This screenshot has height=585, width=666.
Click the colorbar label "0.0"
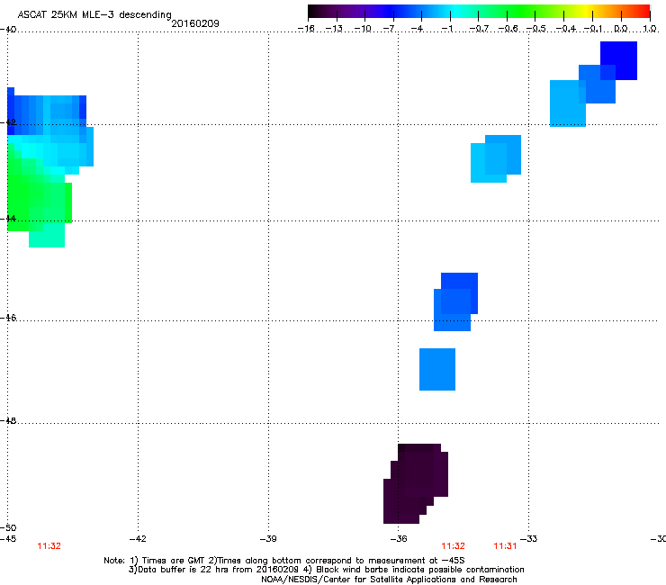pos(621,29)
